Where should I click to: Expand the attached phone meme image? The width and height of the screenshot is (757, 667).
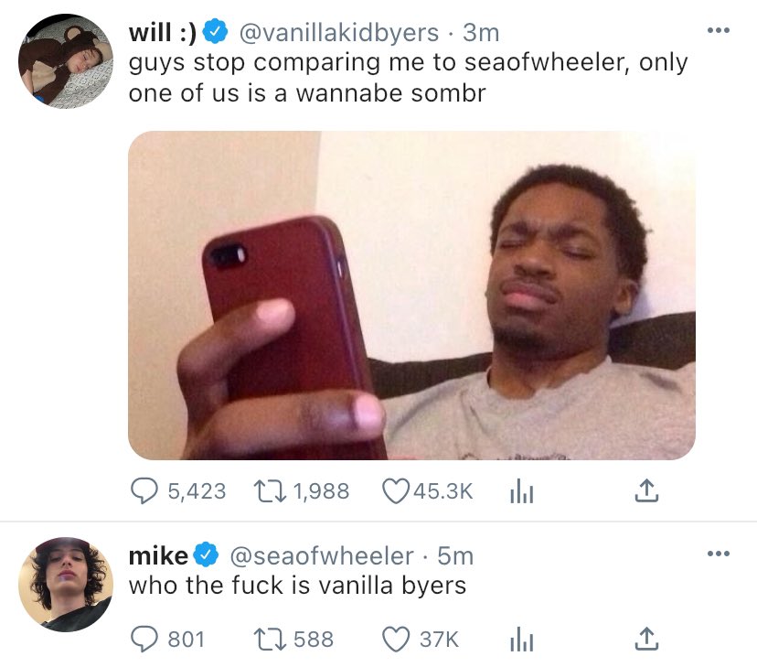(410, 295)
